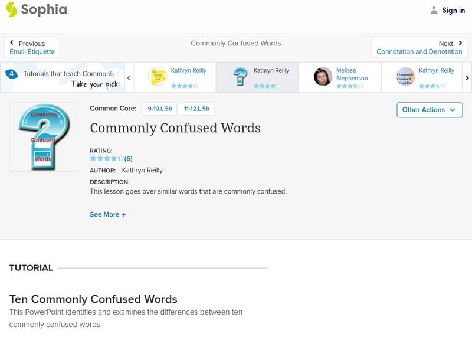
Task: Click the number 4 tutorials badge
Action: (x=11, y=74)
